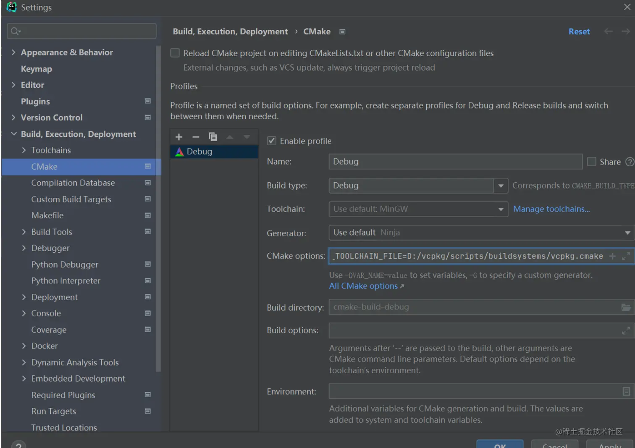Expand Docker tree node

24,346
